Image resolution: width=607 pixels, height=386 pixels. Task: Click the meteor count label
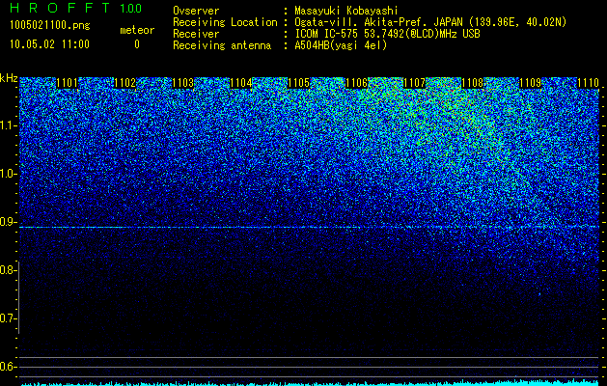click(137, 30)
